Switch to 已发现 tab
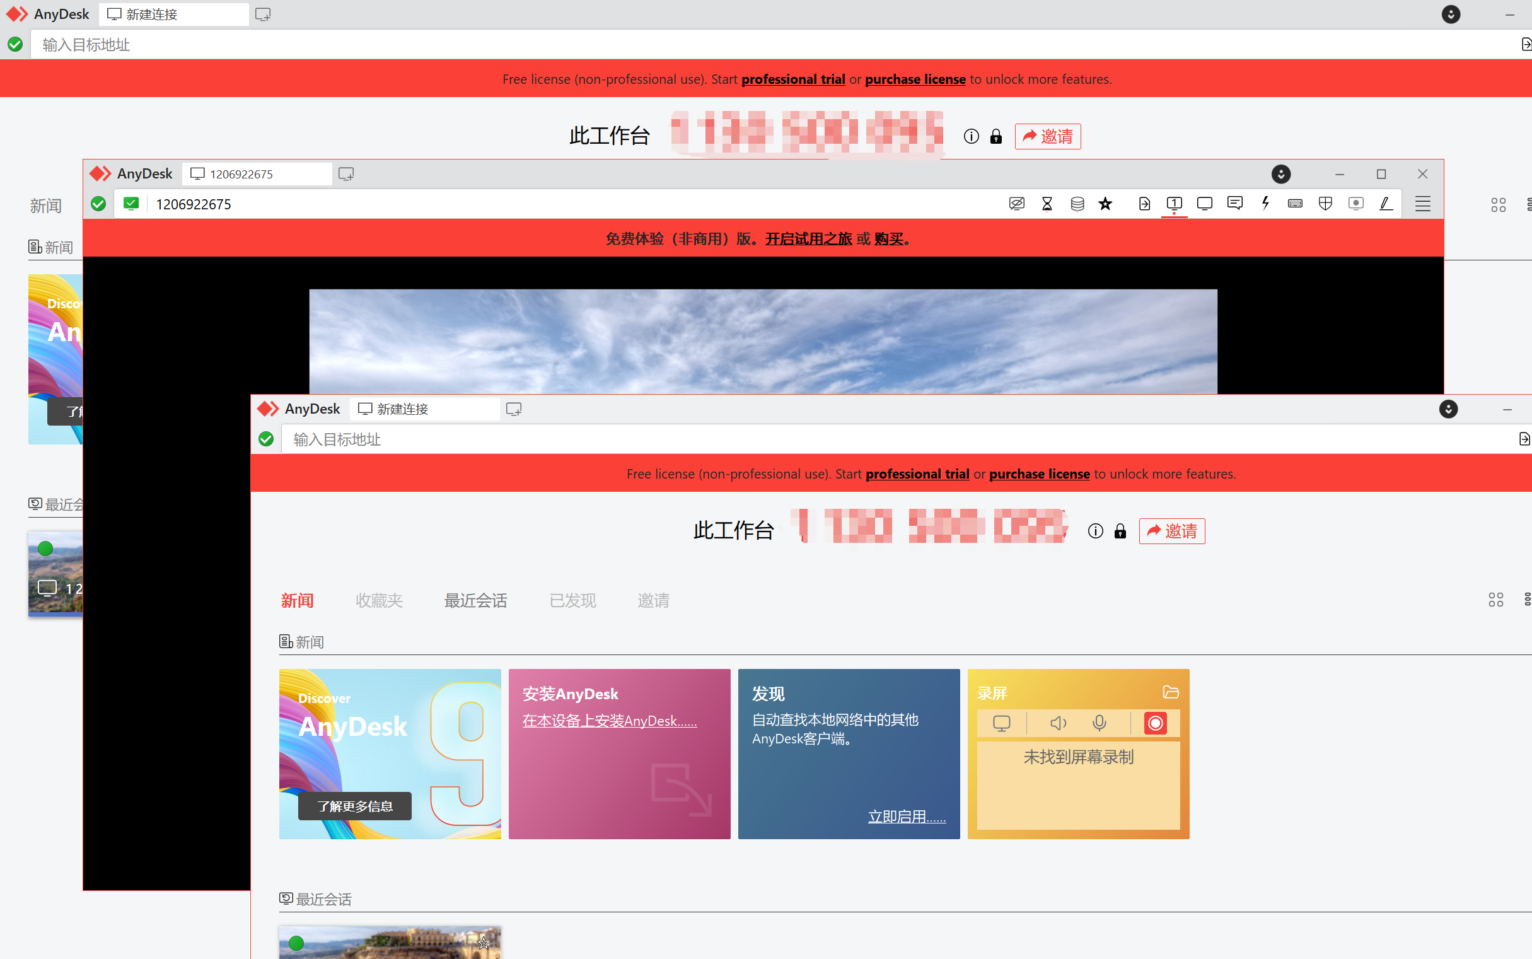The height and width of the screenshot is (959, 1532). (572, 600)
